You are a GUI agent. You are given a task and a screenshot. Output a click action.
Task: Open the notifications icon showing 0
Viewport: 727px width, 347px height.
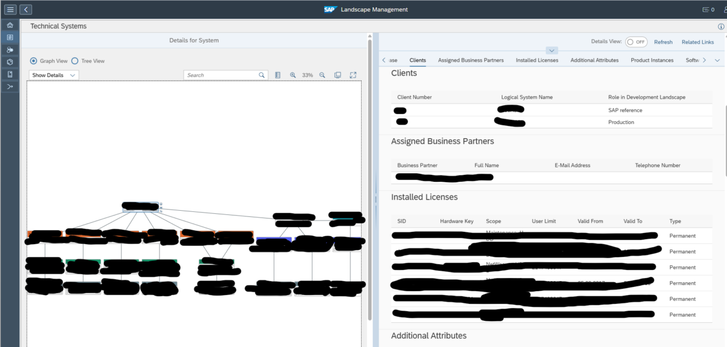[708, 10]
